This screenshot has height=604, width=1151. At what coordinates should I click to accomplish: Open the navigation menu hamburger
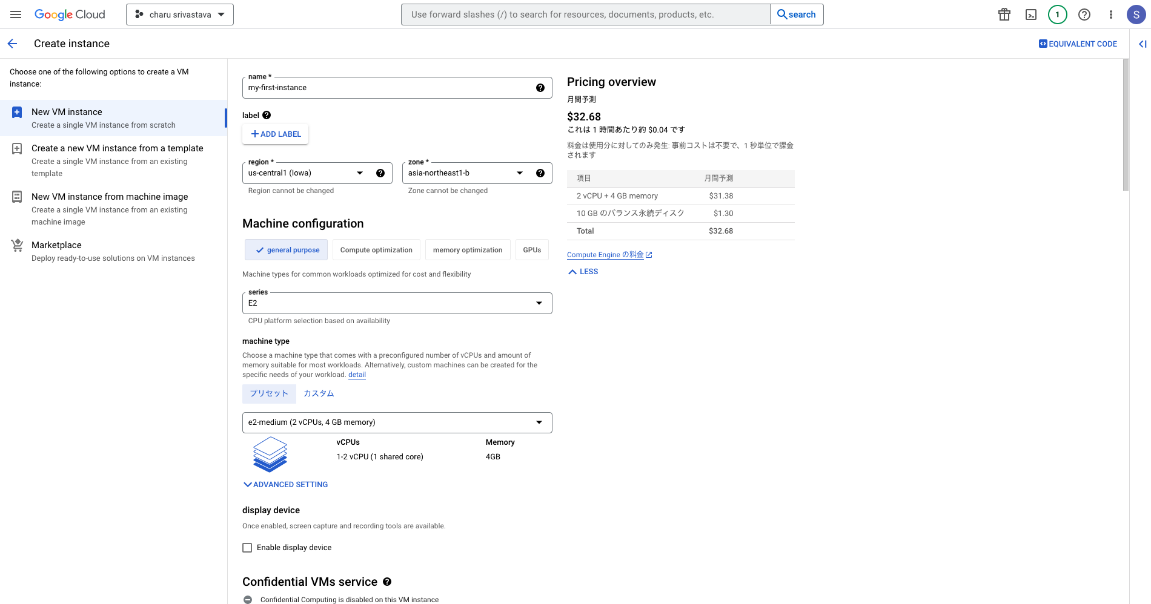click(x=15, y=15)
